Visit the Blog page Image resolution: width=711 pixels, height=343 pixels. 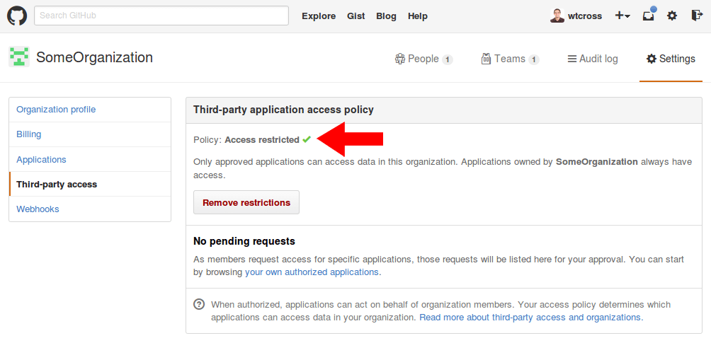click(386, 16)
